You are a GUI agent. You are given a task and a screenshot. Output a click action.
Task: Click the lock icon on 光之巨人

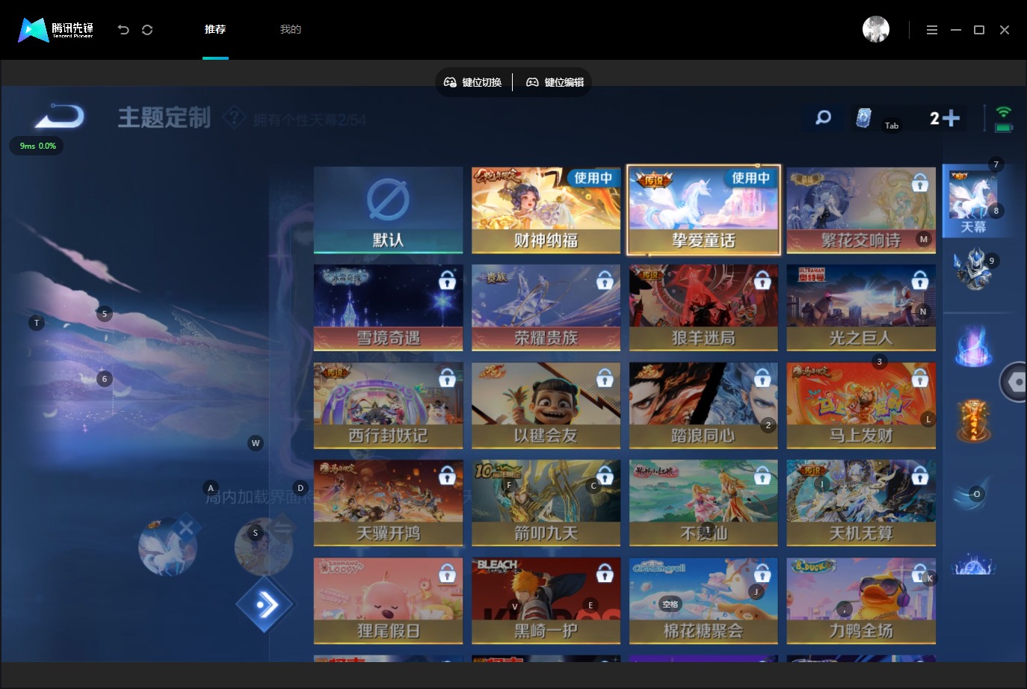920,280
